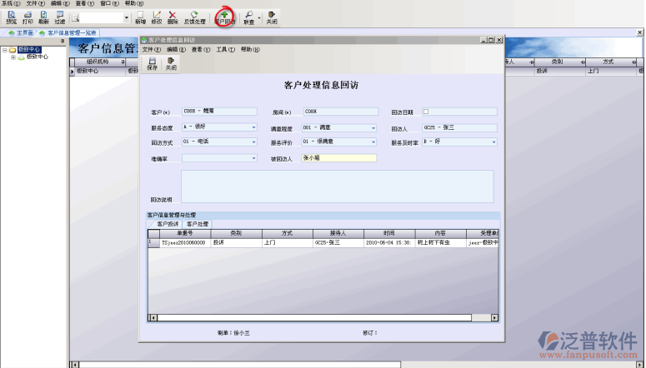Click 反馈处理 button in main toolbar
This screenshot has height=368, width=646.
click(194, 17)
